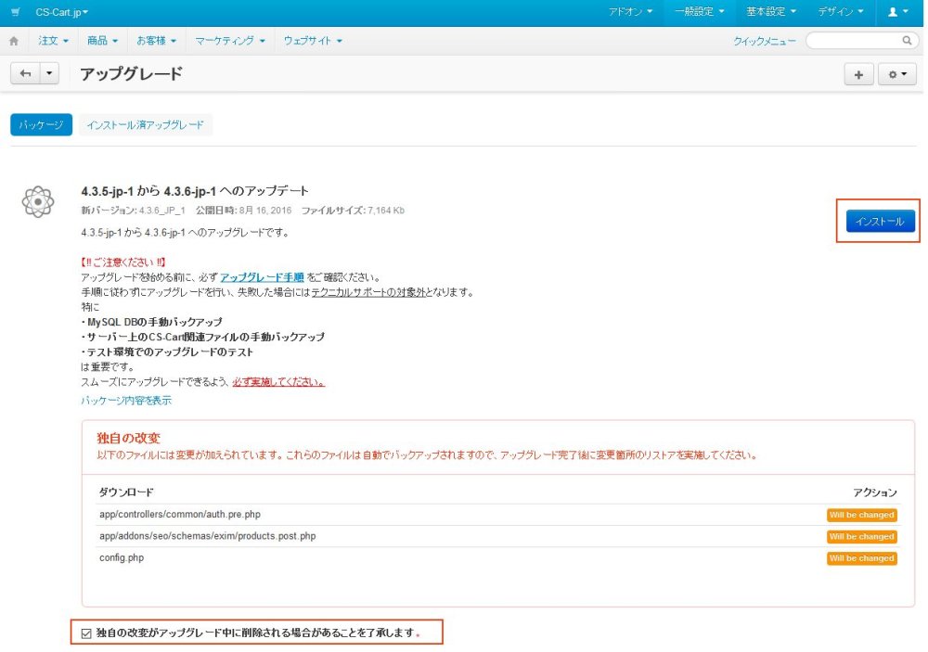This screenshot has width=928, height=652.
Task: Go to the home icon
Action: (14, 41)
